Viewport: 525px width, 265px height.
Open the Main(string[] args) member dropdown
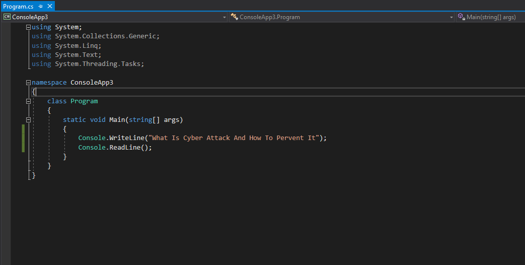click(x=490, y=17)
